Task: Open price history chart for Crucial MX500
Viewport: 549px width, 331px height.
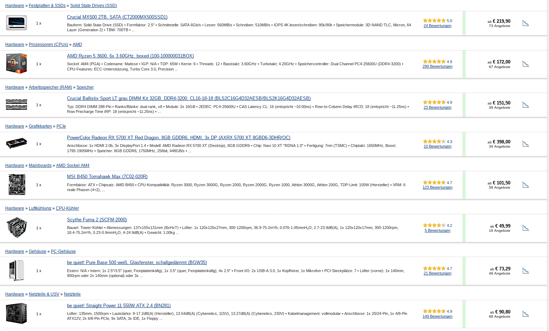Action: (525, 23)
